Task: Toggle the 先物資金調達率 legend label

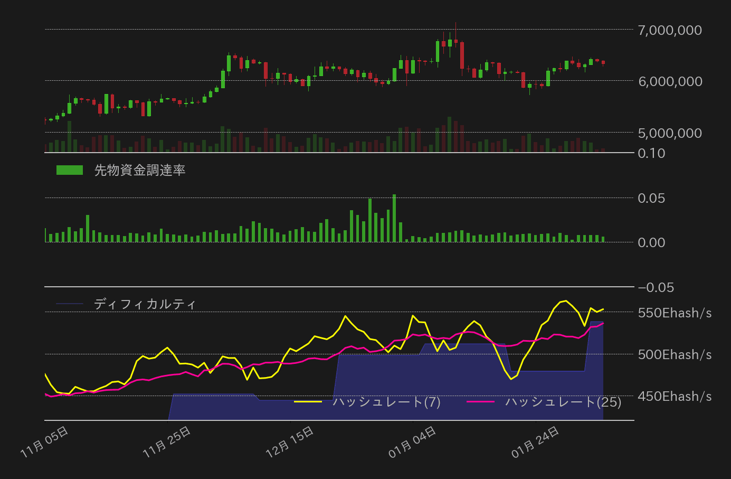Action: (x=140, y=170)
